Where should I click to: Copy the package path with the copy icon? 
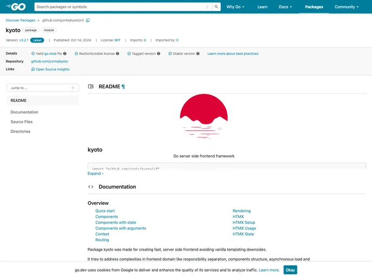pyautogui.click(x=88, y=20)
